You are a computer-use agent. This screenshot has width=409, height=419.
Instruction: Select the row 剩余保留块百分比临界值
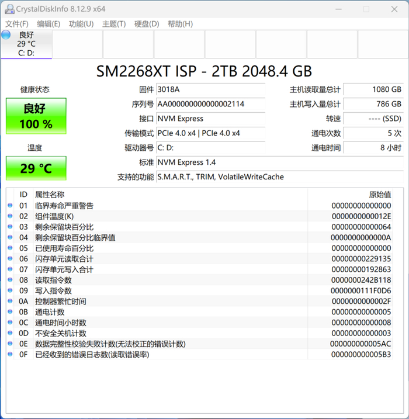pos(200,238)
